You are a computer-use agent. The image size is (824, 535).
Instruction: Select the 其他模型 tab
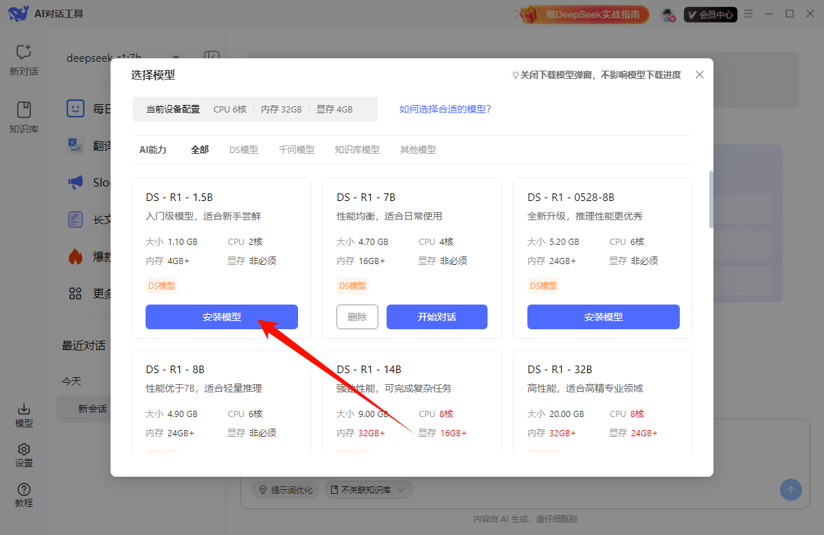point(417,150)
